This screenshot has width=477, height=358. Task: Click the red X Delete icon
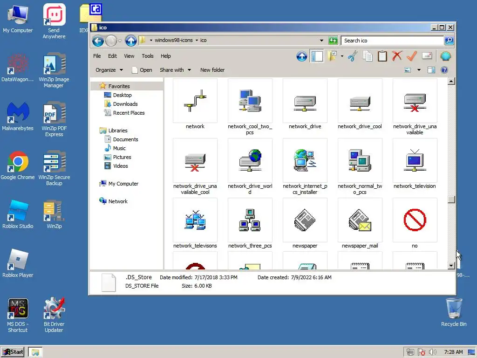pyautogui.click(x=397, y=56)
